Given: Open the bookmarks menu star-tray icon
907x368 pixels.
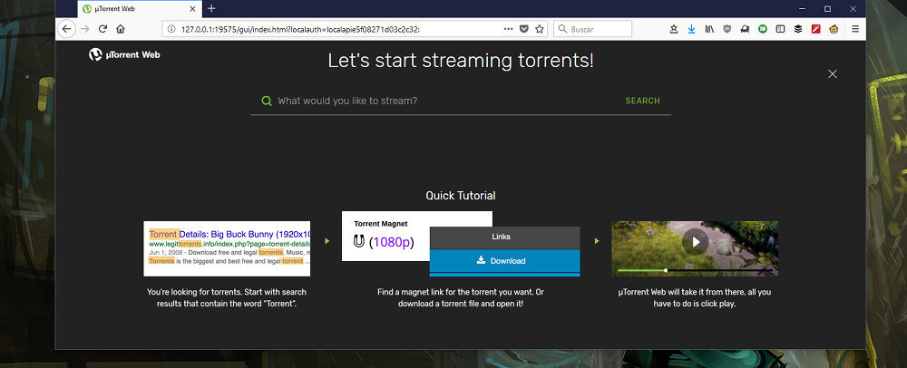Looking at the screenshot, I should 673,29.
